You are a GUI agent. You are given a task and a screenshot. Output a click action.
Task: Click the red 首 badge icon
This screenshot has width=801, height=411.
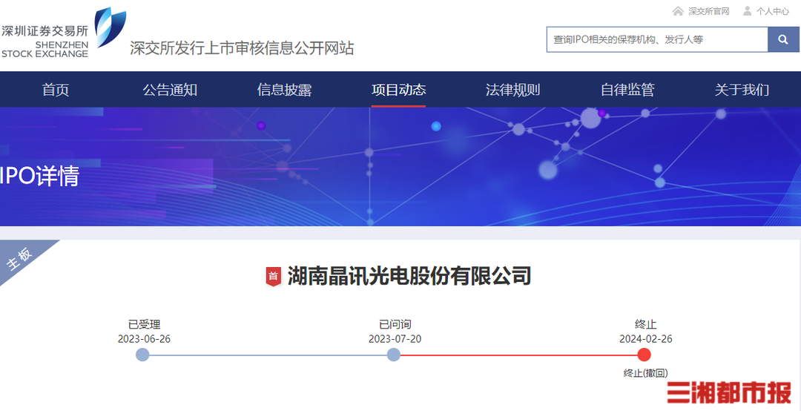click(x=273, y=277)
